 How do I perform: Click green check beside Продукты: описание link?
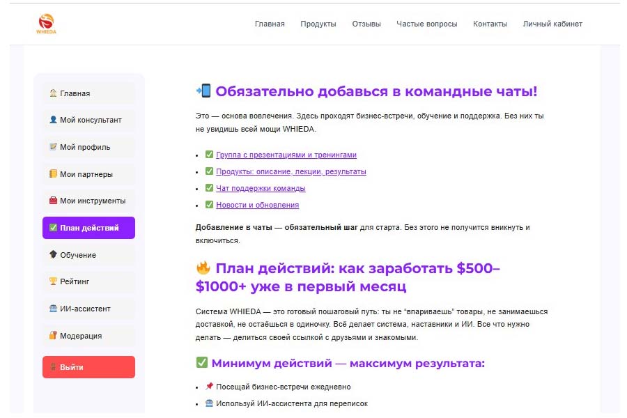pos(209,171)
